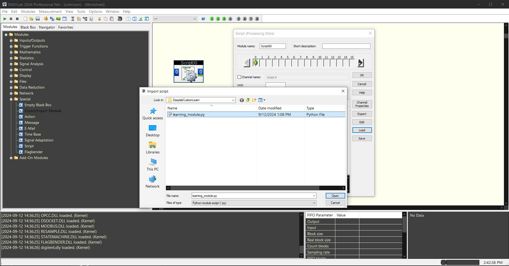The width and height of the screenshot is (509, 266).
Task: Remove a channel with the left arrow button
Action: [x=247, y=63]
